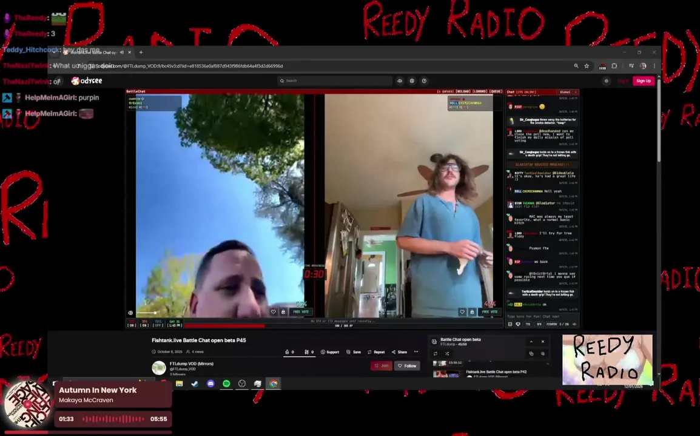Click the lock icon on right video
The height and width of the screenshot is (436, 700).
[472, 312]
